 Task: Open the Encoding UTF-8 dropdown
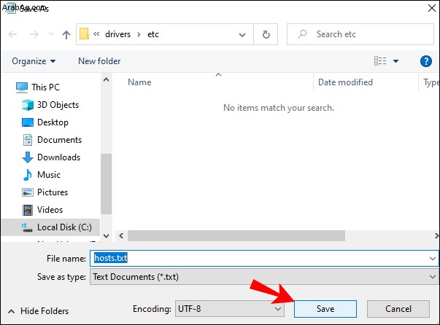pyautogui.click(x=230, y=309)
